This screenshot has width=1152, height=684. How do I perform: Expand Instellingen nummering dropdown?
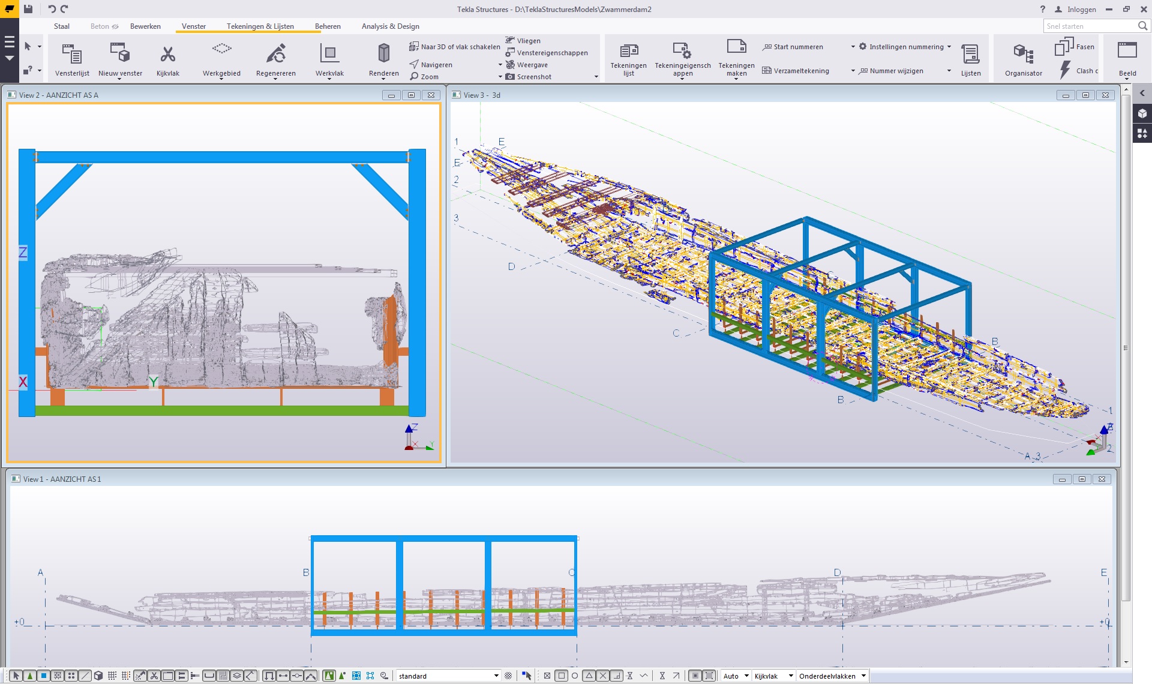[x=949, y=47]
